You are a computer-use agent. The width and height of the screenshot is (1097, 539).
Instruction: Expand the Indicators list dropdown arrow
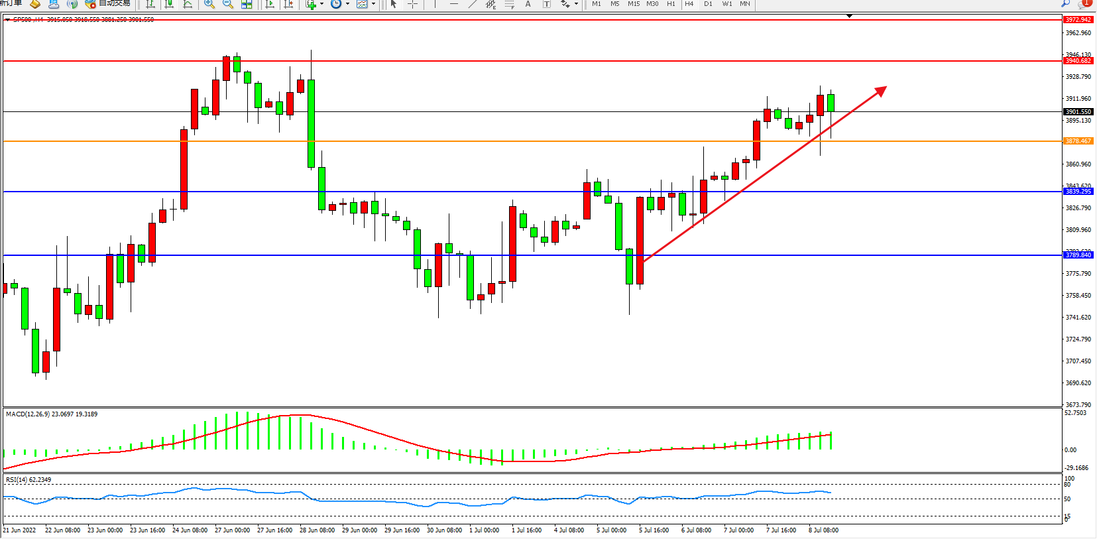[x=322, y=4]
